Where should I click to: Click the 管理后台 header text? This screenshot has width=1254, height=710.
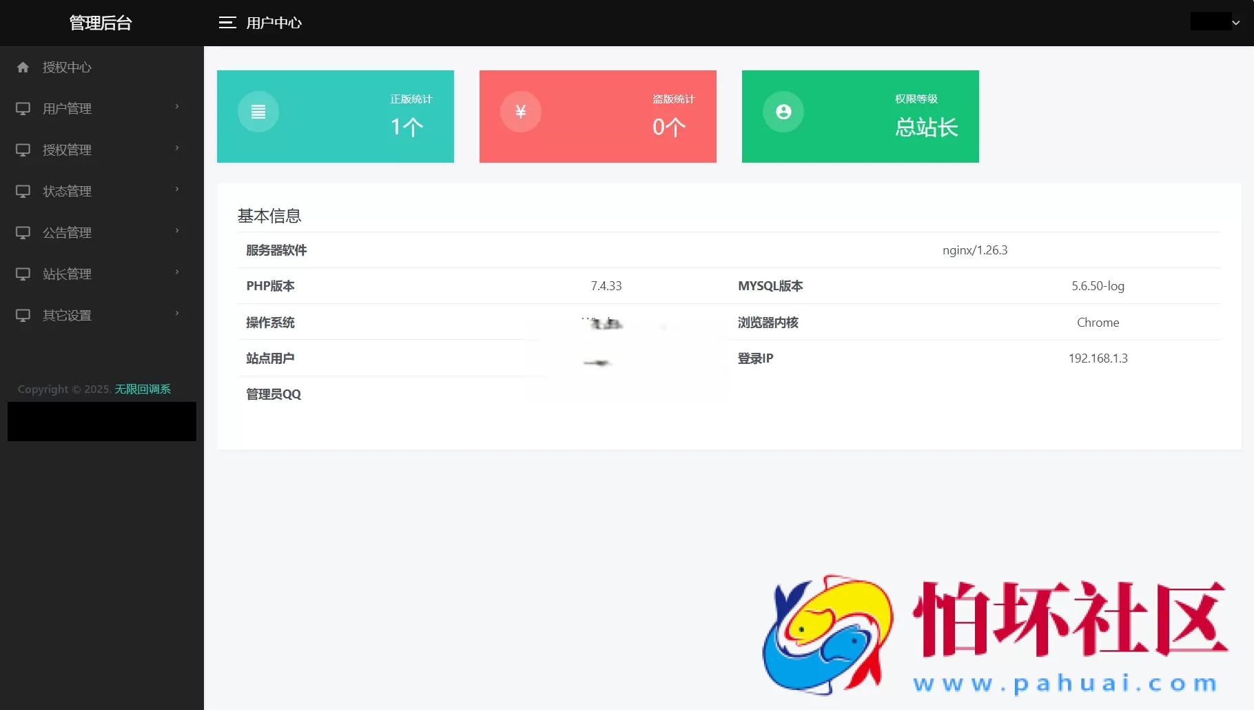[101, 23]
